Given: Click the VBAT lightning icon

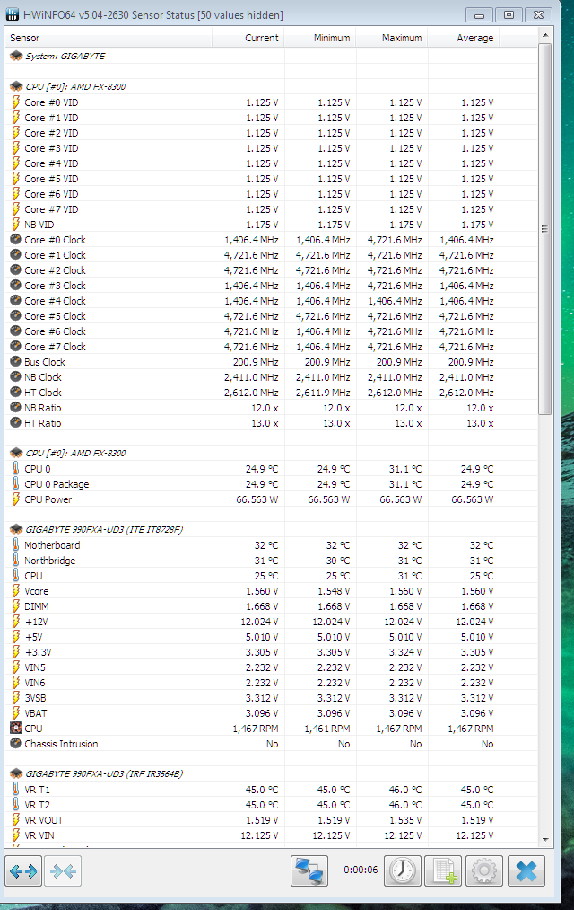Looking at the screenshot, I should click(16, 712).
